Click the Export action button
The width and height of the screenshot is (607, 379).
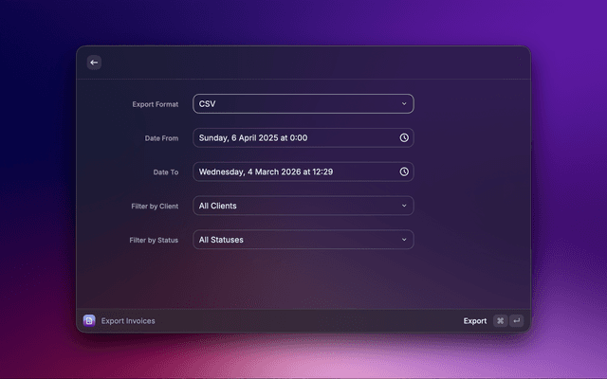click(475, 321)
